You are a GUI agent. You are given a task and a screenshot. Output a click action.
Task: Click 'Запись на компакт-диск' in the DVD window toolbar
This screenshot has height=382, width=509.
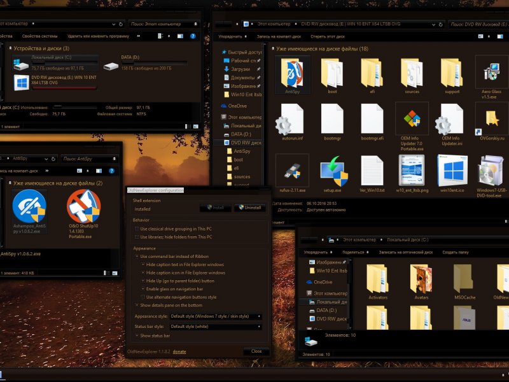point(279,36)
